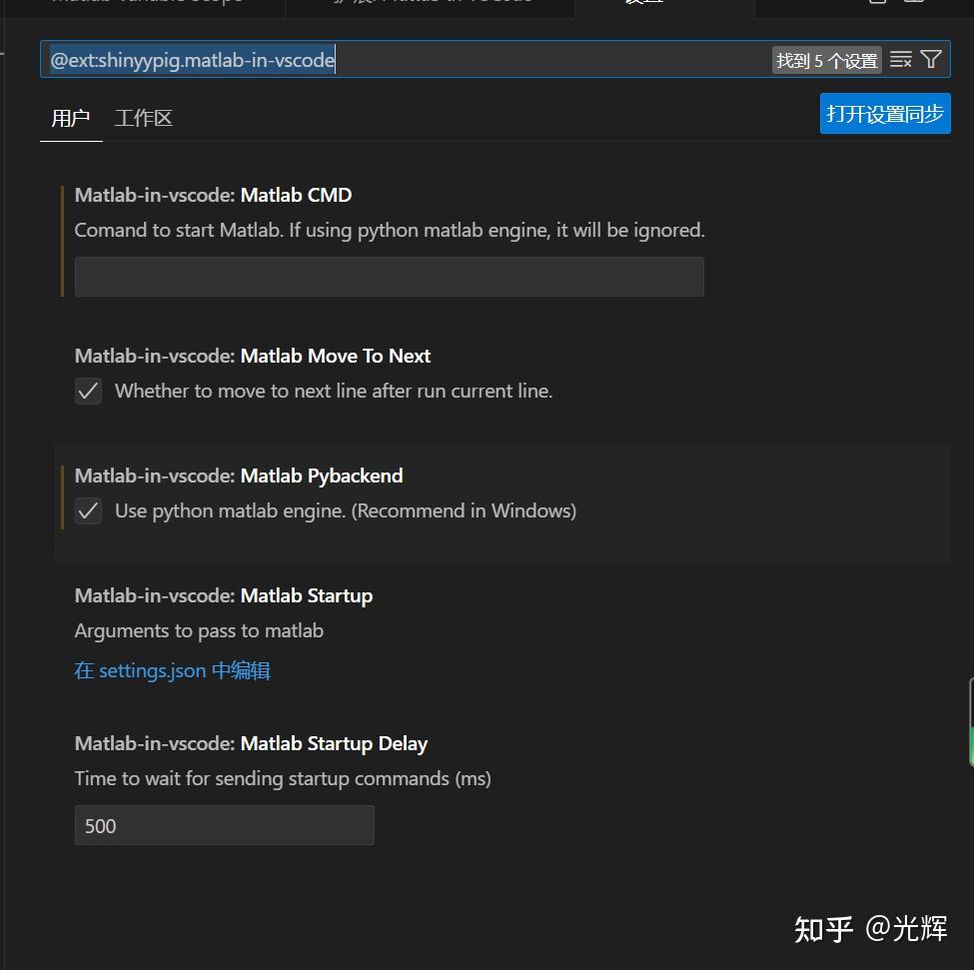Click the @ext:shinyypig.matlab-in-vscode search box
Image resolution: width=974 pixels, height=970 pixels.
pyautogui.click(x=400, y=60)
